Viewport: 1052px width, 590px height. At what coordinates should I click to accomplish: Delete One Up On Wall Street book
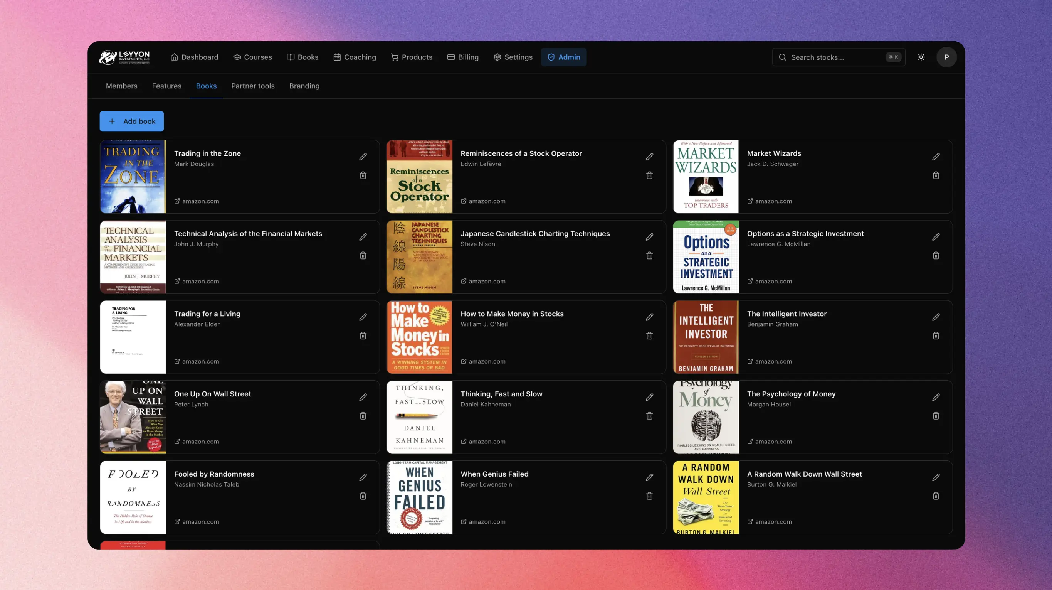click(363, 416)
